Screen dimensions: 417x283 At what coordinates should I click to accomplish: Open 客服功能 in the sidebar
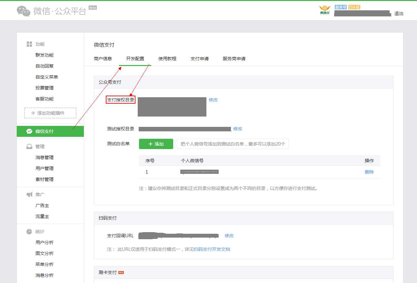pyautogui.click(x=45, y=99)
